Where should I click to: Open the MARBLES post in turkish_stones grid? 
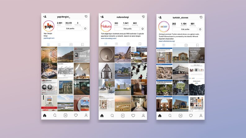[197, 71]
